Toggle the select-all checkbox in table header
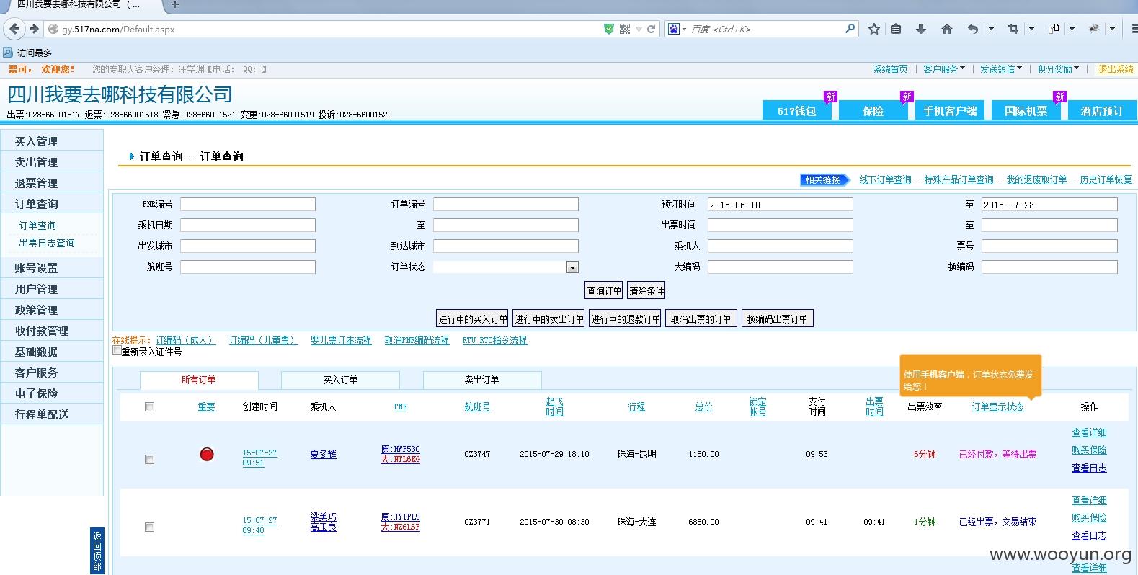This screenshot has width=1138, height=575. [x=149, y=406]
